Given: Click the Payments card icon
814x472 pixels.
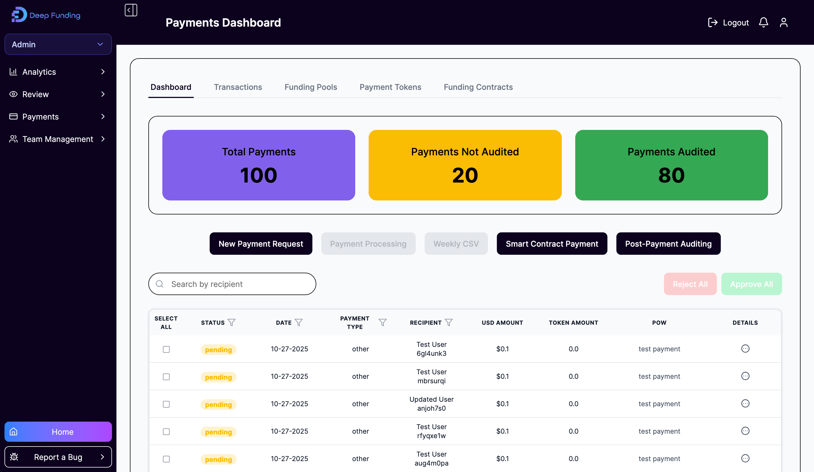Looking at the screenshot, I should coord(13,116).
